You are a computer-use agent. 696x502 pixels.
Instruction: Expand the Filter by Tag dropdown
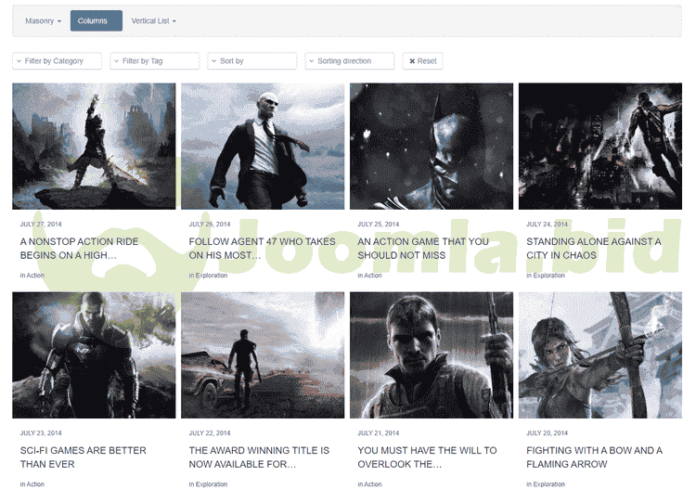154,61
